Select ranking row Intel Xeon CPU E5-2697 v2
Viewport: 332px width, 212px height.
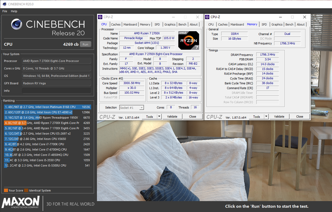point(48,134)
